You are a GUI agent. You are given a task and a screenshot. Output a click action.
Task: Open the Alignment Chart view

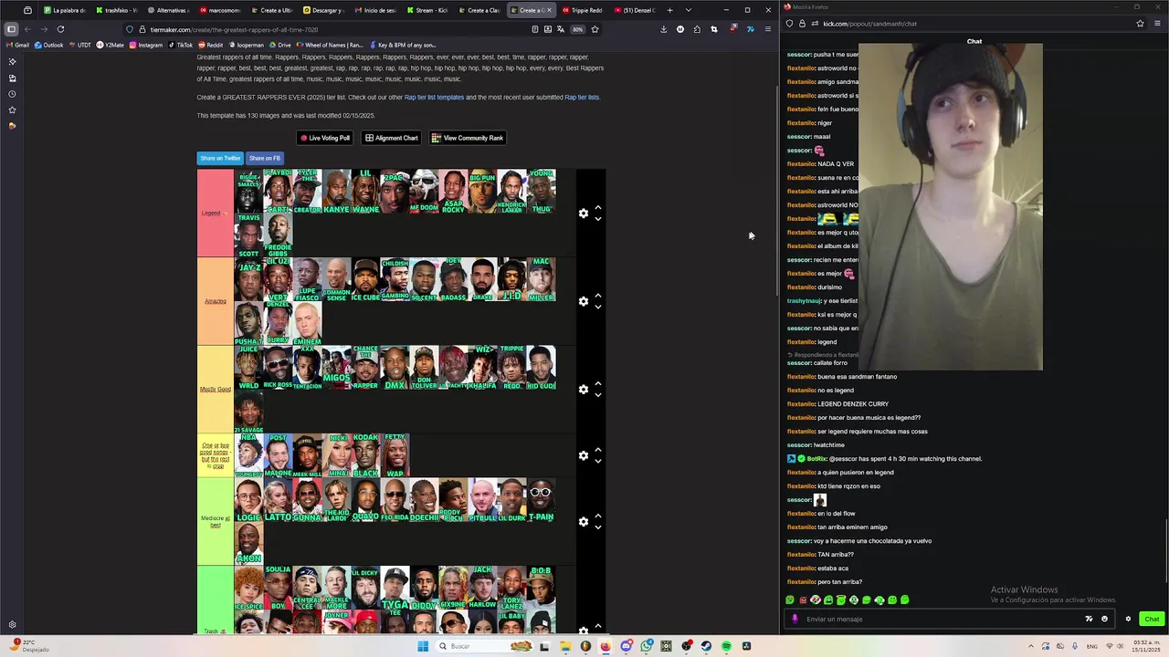click(x=392, y=138)
